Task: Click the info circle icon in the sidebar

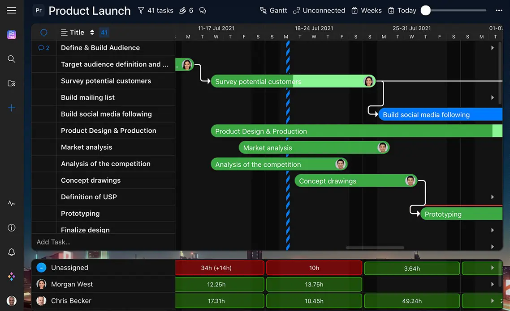Action: pyautogui.click(x=12, y=228)
